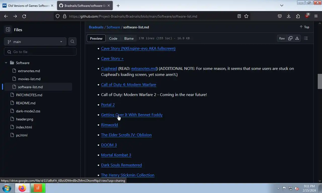Go forward with browser forward arrow
Viewport: 322px width, 193px height.
(x=15, y=16)
